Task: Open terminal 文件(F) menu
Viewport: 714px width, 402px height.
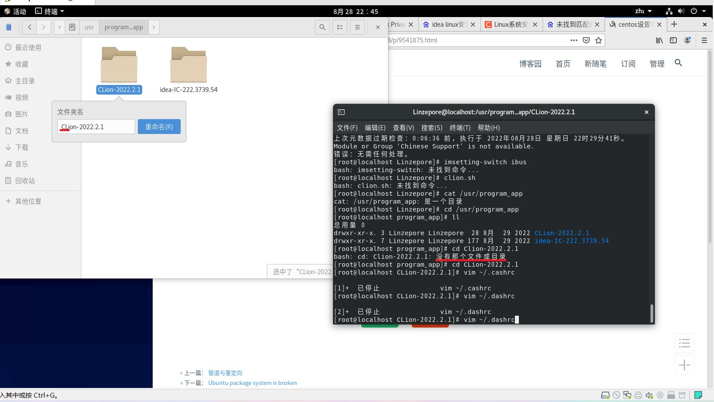Action: [347, 127]
